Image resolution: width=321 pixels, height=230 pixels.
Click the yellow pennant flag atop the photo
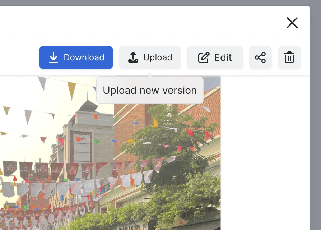tap(71, 90)
